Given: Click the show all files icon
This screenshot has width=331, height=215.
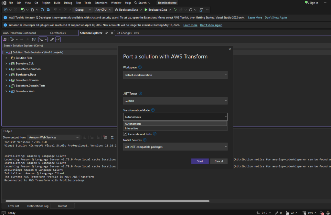Looking at the screenshot, I should 34,39.
